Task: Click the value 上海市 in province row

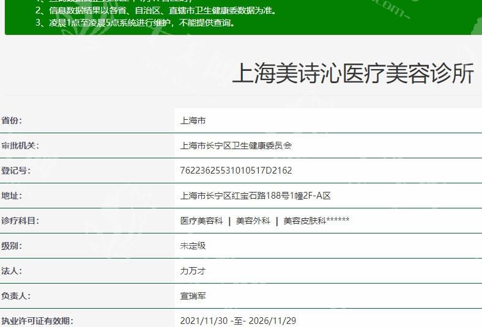Action: click(193, 120)
